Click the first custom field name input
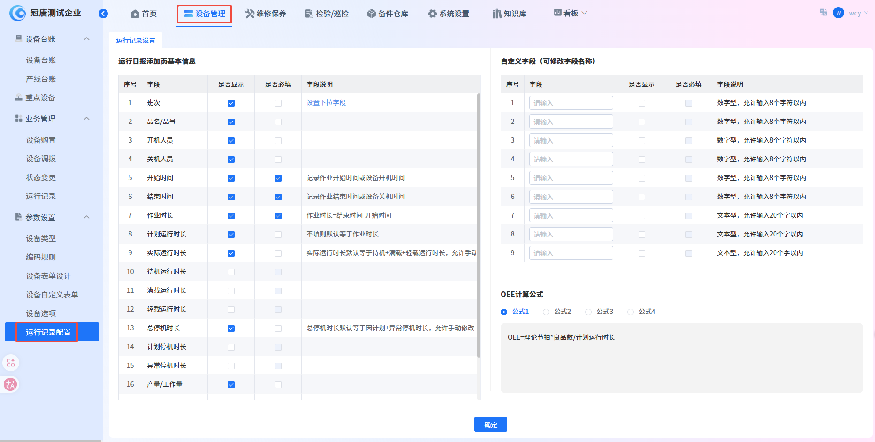Screen dimensions: 875x442 (571, 103)
